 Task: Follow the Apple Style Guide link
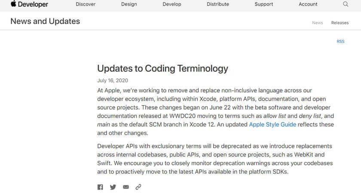click(272, 125)
